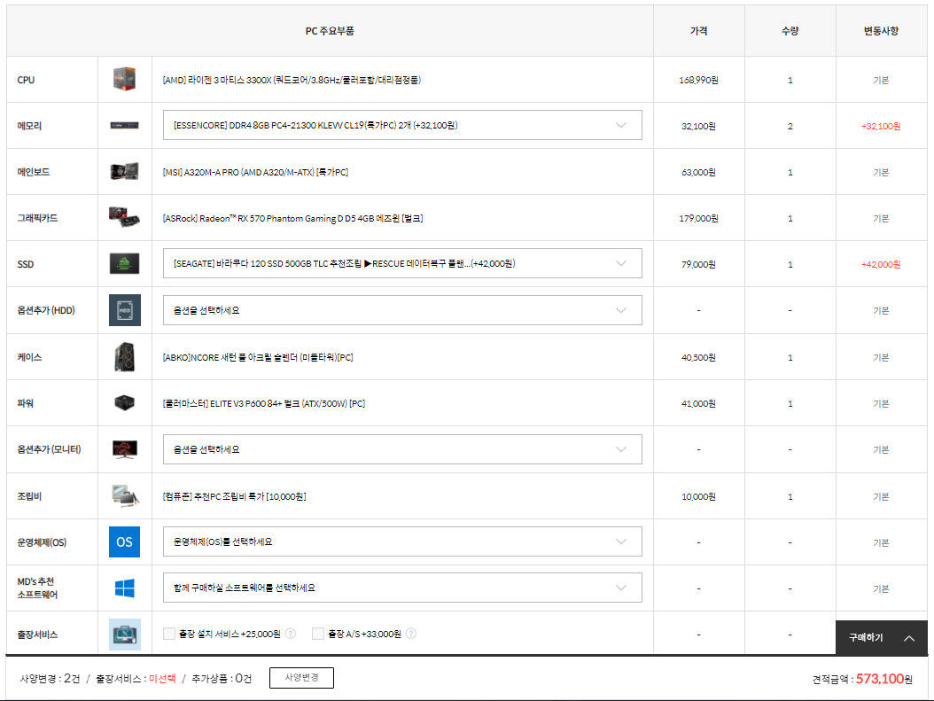Screen dimensions: 934x701
Task: Check the 출장 A/S +33,000원 option
Action: [318, 634]
